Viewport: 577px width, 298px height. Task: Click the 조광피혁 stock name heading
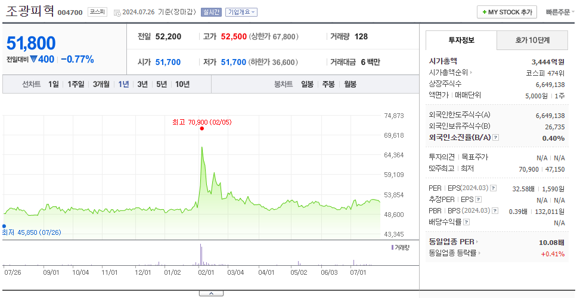tap(30, 11)
